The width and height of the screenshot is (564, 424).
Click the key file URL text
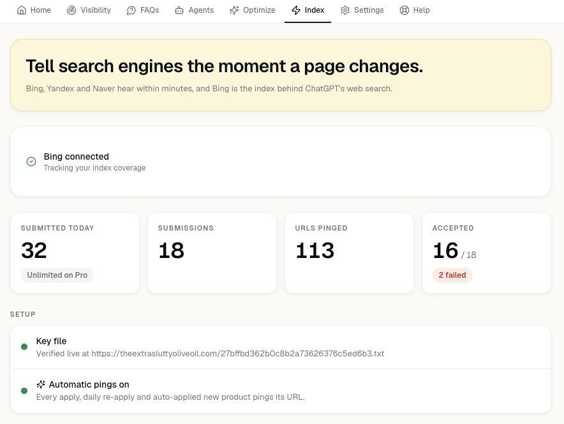238,354
